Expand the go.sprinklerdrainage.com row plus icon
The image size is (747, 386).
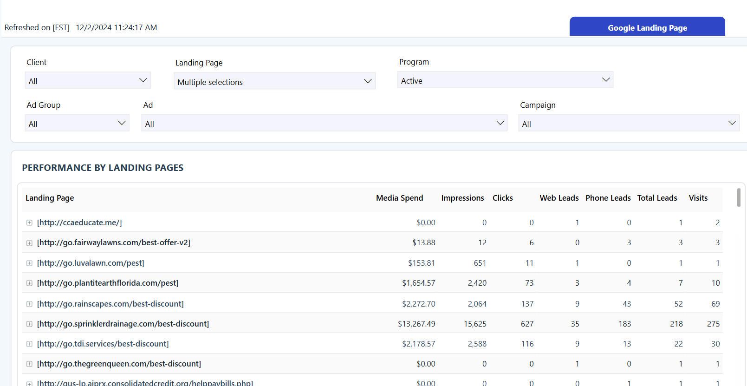29,324
